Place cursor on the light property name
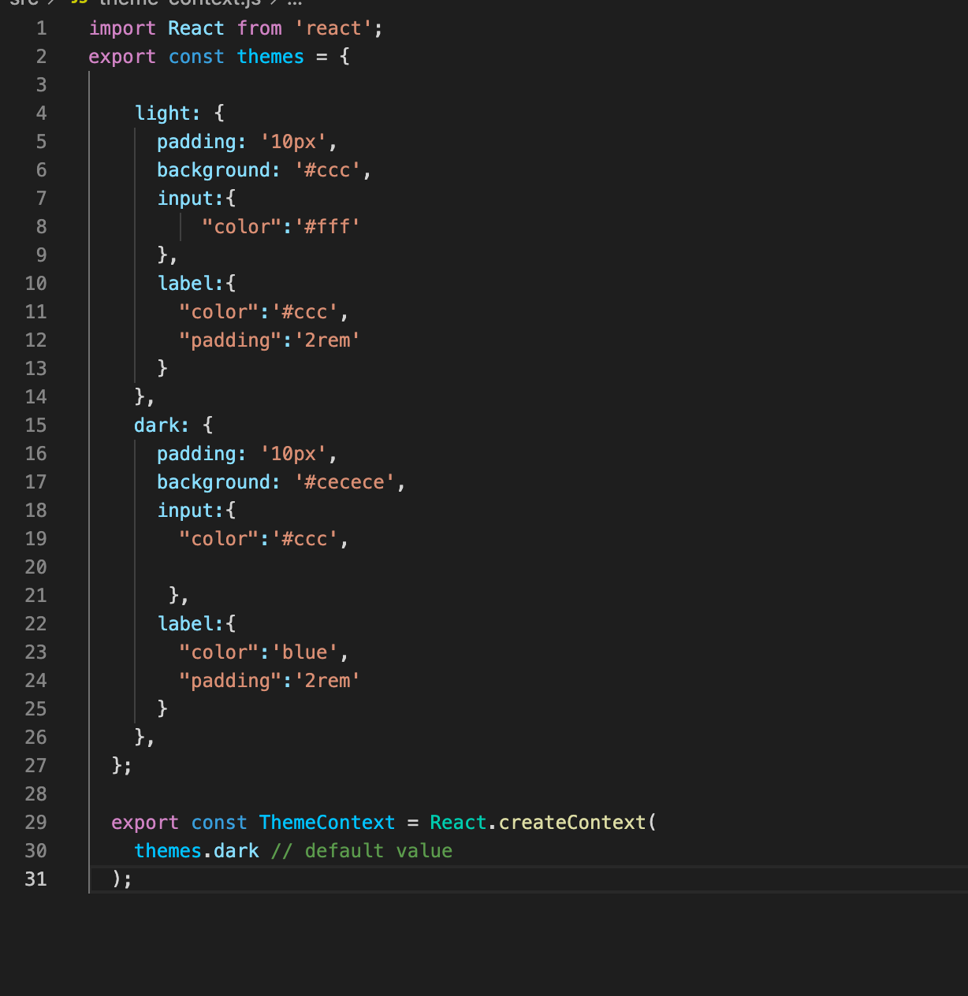This screenshot has width=968, height=996. click(162, 113)
